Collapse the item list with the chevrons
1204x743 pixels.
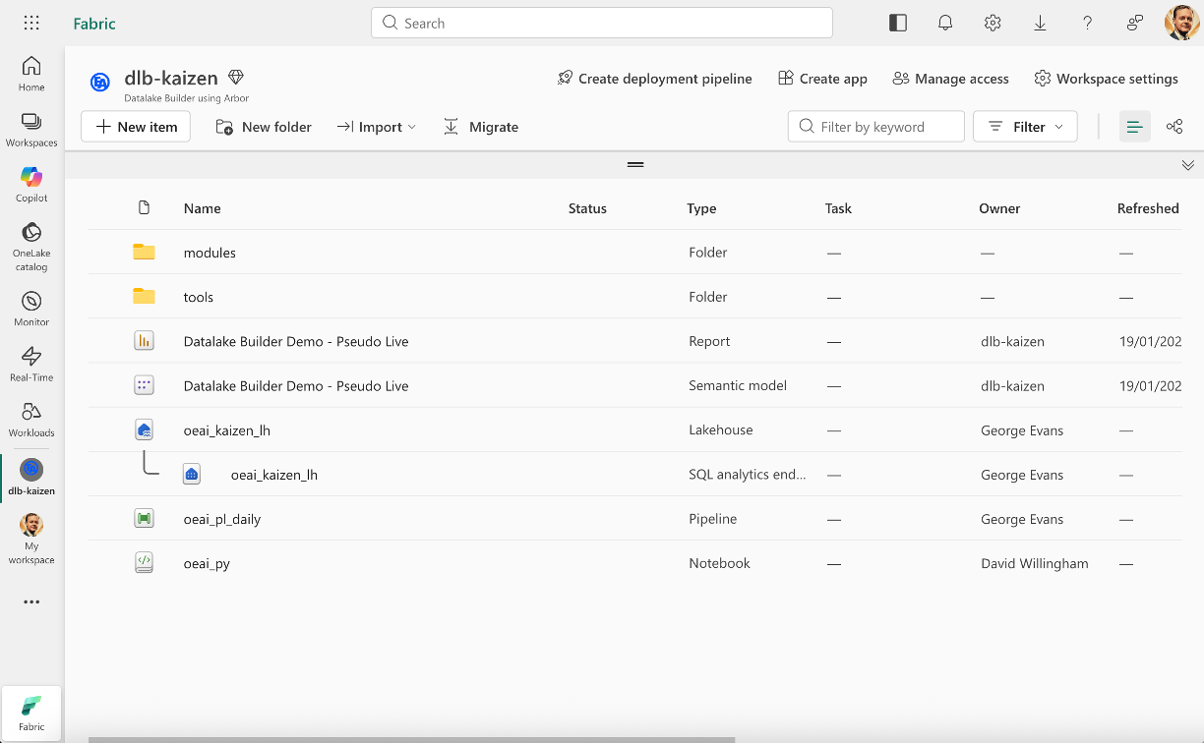1187,164
